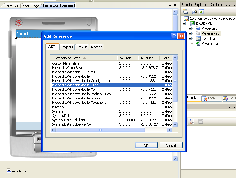Click the Path column header
Viewport: 236px width, 178px height.
[x=166, y=58]
